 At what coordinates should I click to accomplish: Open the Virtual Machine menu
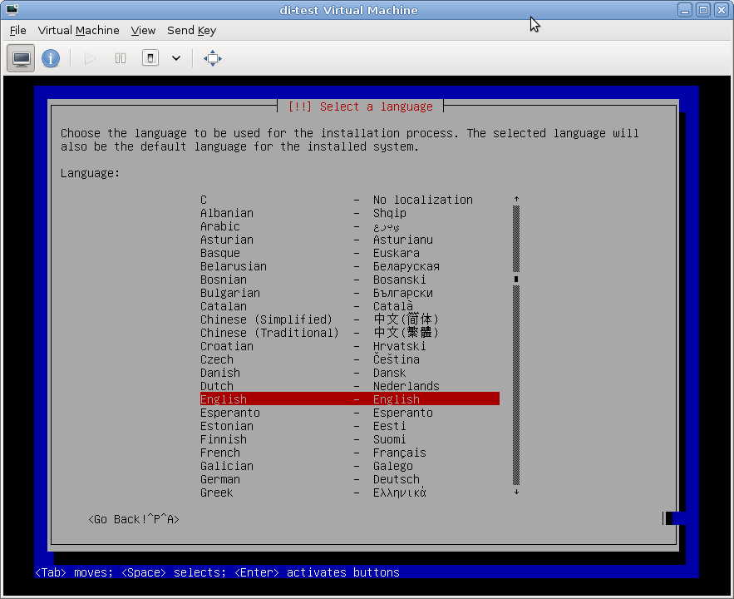[78, 31]
